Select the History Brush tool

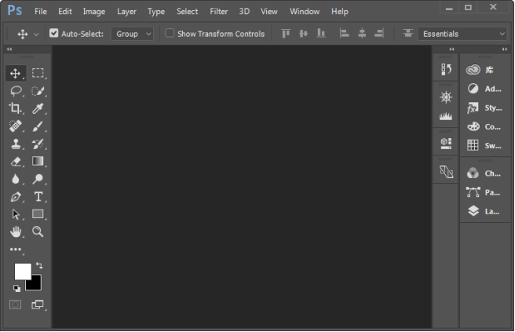[x=38, y=144]
